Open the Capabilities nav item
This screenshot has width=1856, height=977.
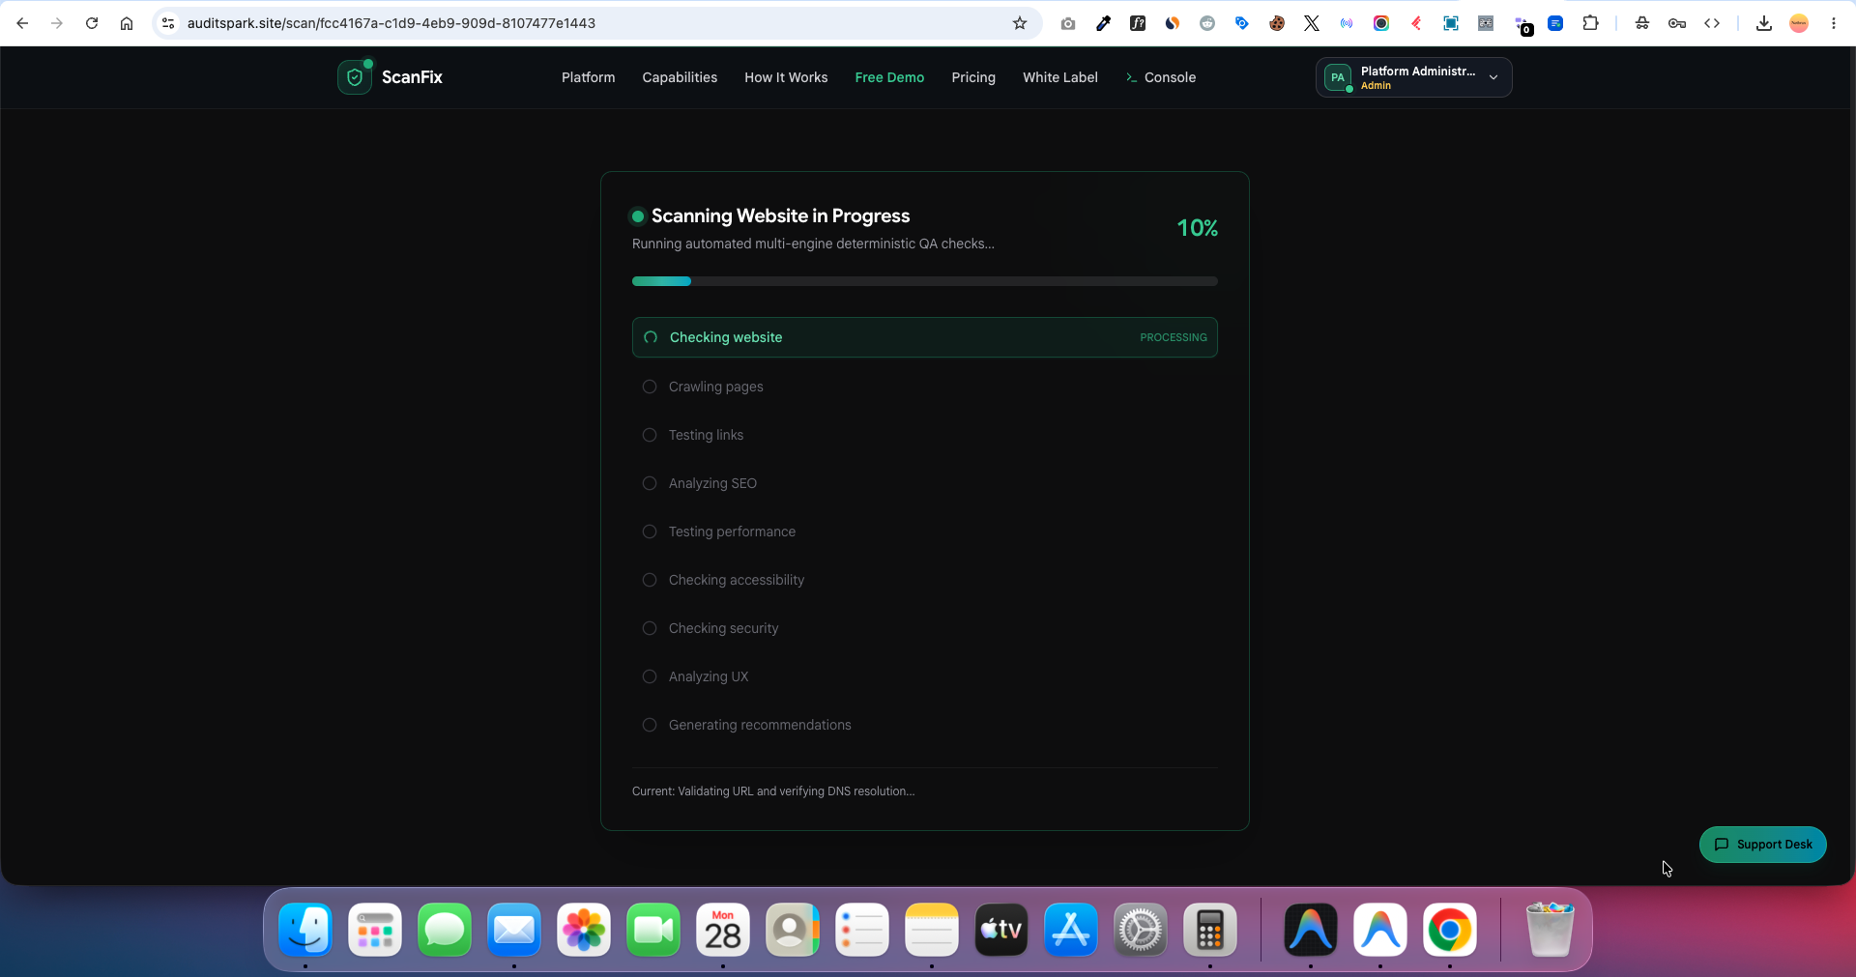tap(680, 77)
